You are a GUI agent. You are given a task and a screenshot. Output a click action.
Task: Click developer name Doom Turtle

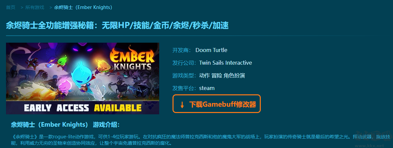[x=211, y=50]
